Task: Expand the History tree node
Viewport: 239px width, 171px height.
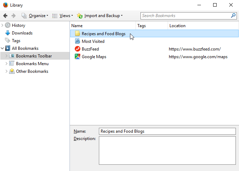Action: 2,25
